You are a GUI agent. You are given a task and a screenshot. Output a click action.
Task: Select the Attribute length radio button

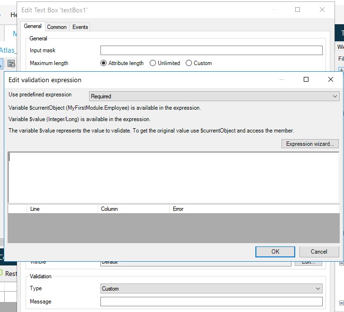coord(104,63)
